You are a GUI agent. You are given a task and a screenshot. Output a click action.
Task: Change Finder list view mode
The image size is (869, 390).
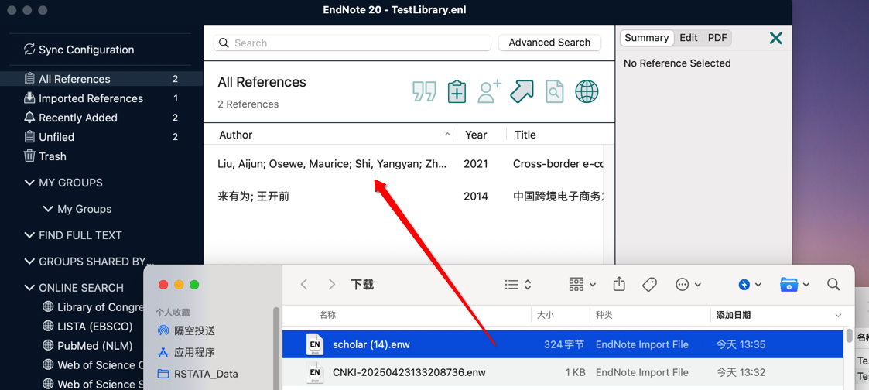(518, 285)
